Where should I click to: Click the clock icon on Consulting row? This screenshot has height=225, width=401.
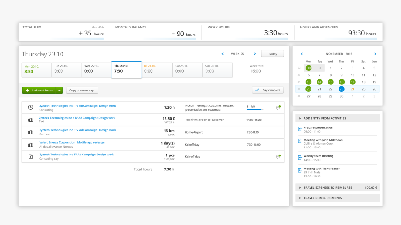pyautogui.click(x=31, y=107)
